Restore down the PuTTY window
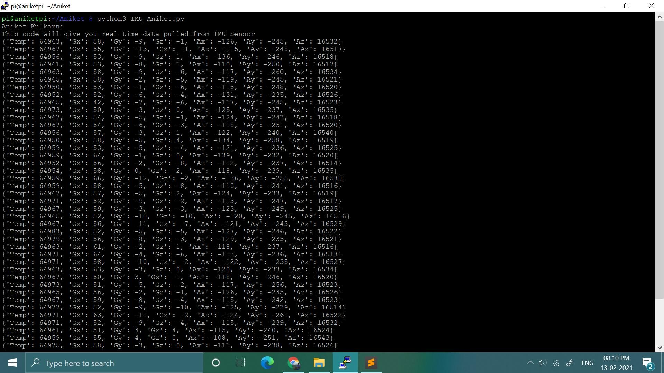The width and height of the screenshot is (664, 373). (x=627, y=6)
